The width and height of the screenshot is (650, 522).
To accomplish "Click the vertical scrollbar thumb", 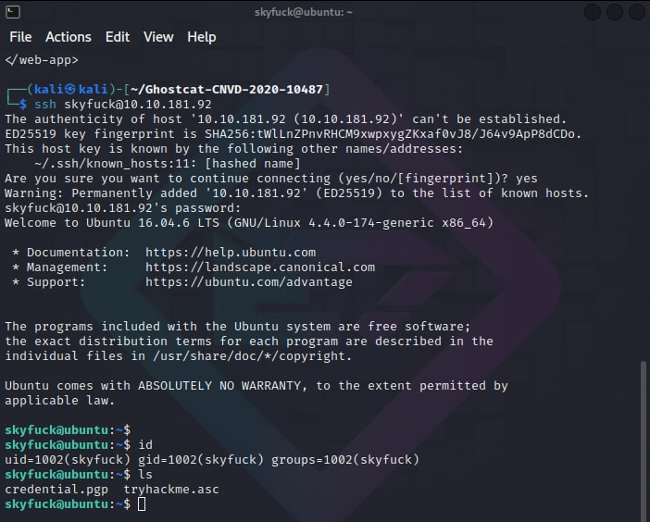I will [x=644, y=440].
